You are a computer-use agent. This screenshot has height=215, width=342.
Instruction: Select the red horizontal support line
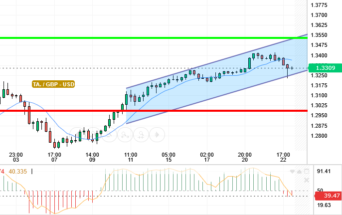(x=154, y=111)
